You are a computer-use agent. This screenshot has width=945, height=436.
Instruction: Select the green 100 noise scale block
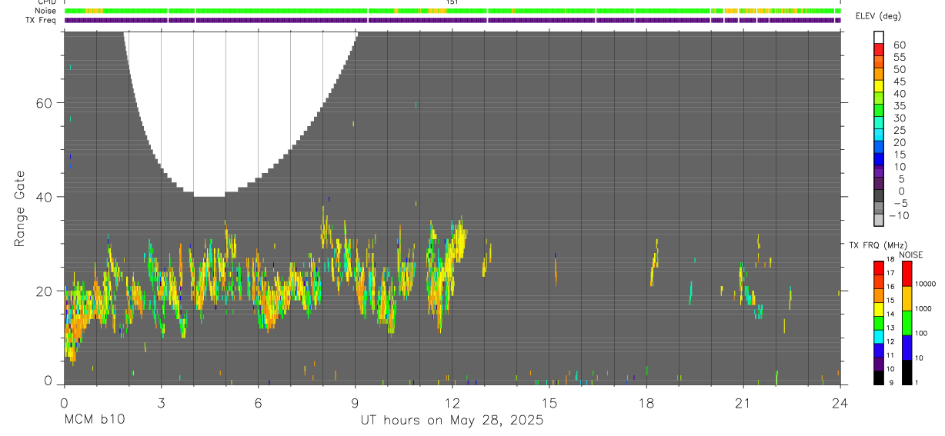click(907, 323)
